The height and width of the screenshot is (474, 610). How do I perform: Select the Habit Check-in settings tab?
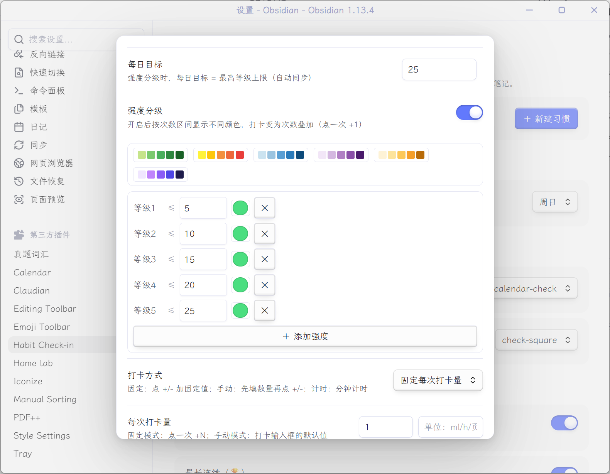(62, 345)
